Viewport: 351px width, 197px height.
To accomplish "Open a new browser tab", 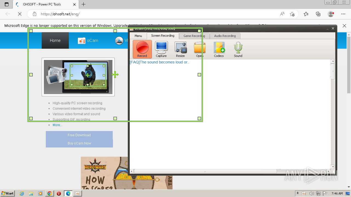I will point(84,4).
